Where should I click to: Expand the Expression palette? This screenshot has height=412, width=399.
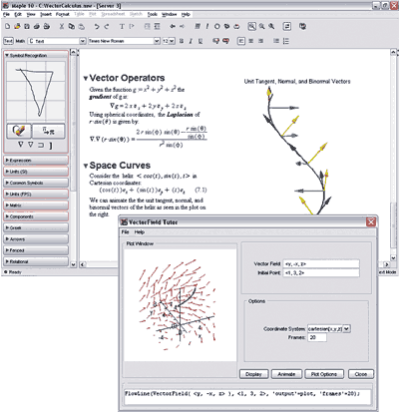(x=36, y=161)
